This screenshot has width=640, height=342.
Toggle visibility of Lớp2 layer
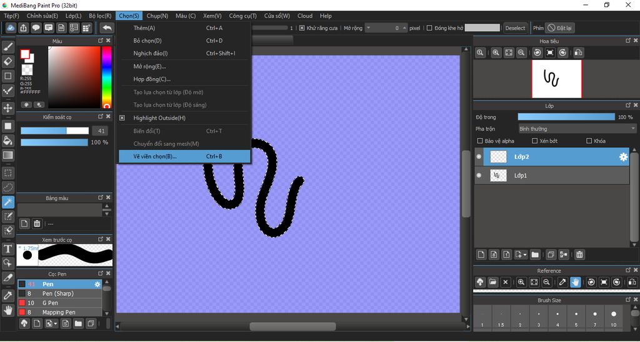(x=479, y=156)
